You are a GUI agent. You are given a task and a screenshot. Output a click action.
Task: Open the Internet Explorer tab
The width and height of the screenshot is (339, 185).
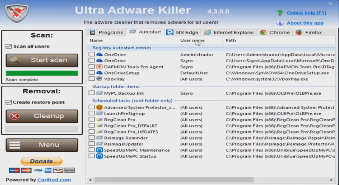229,32
